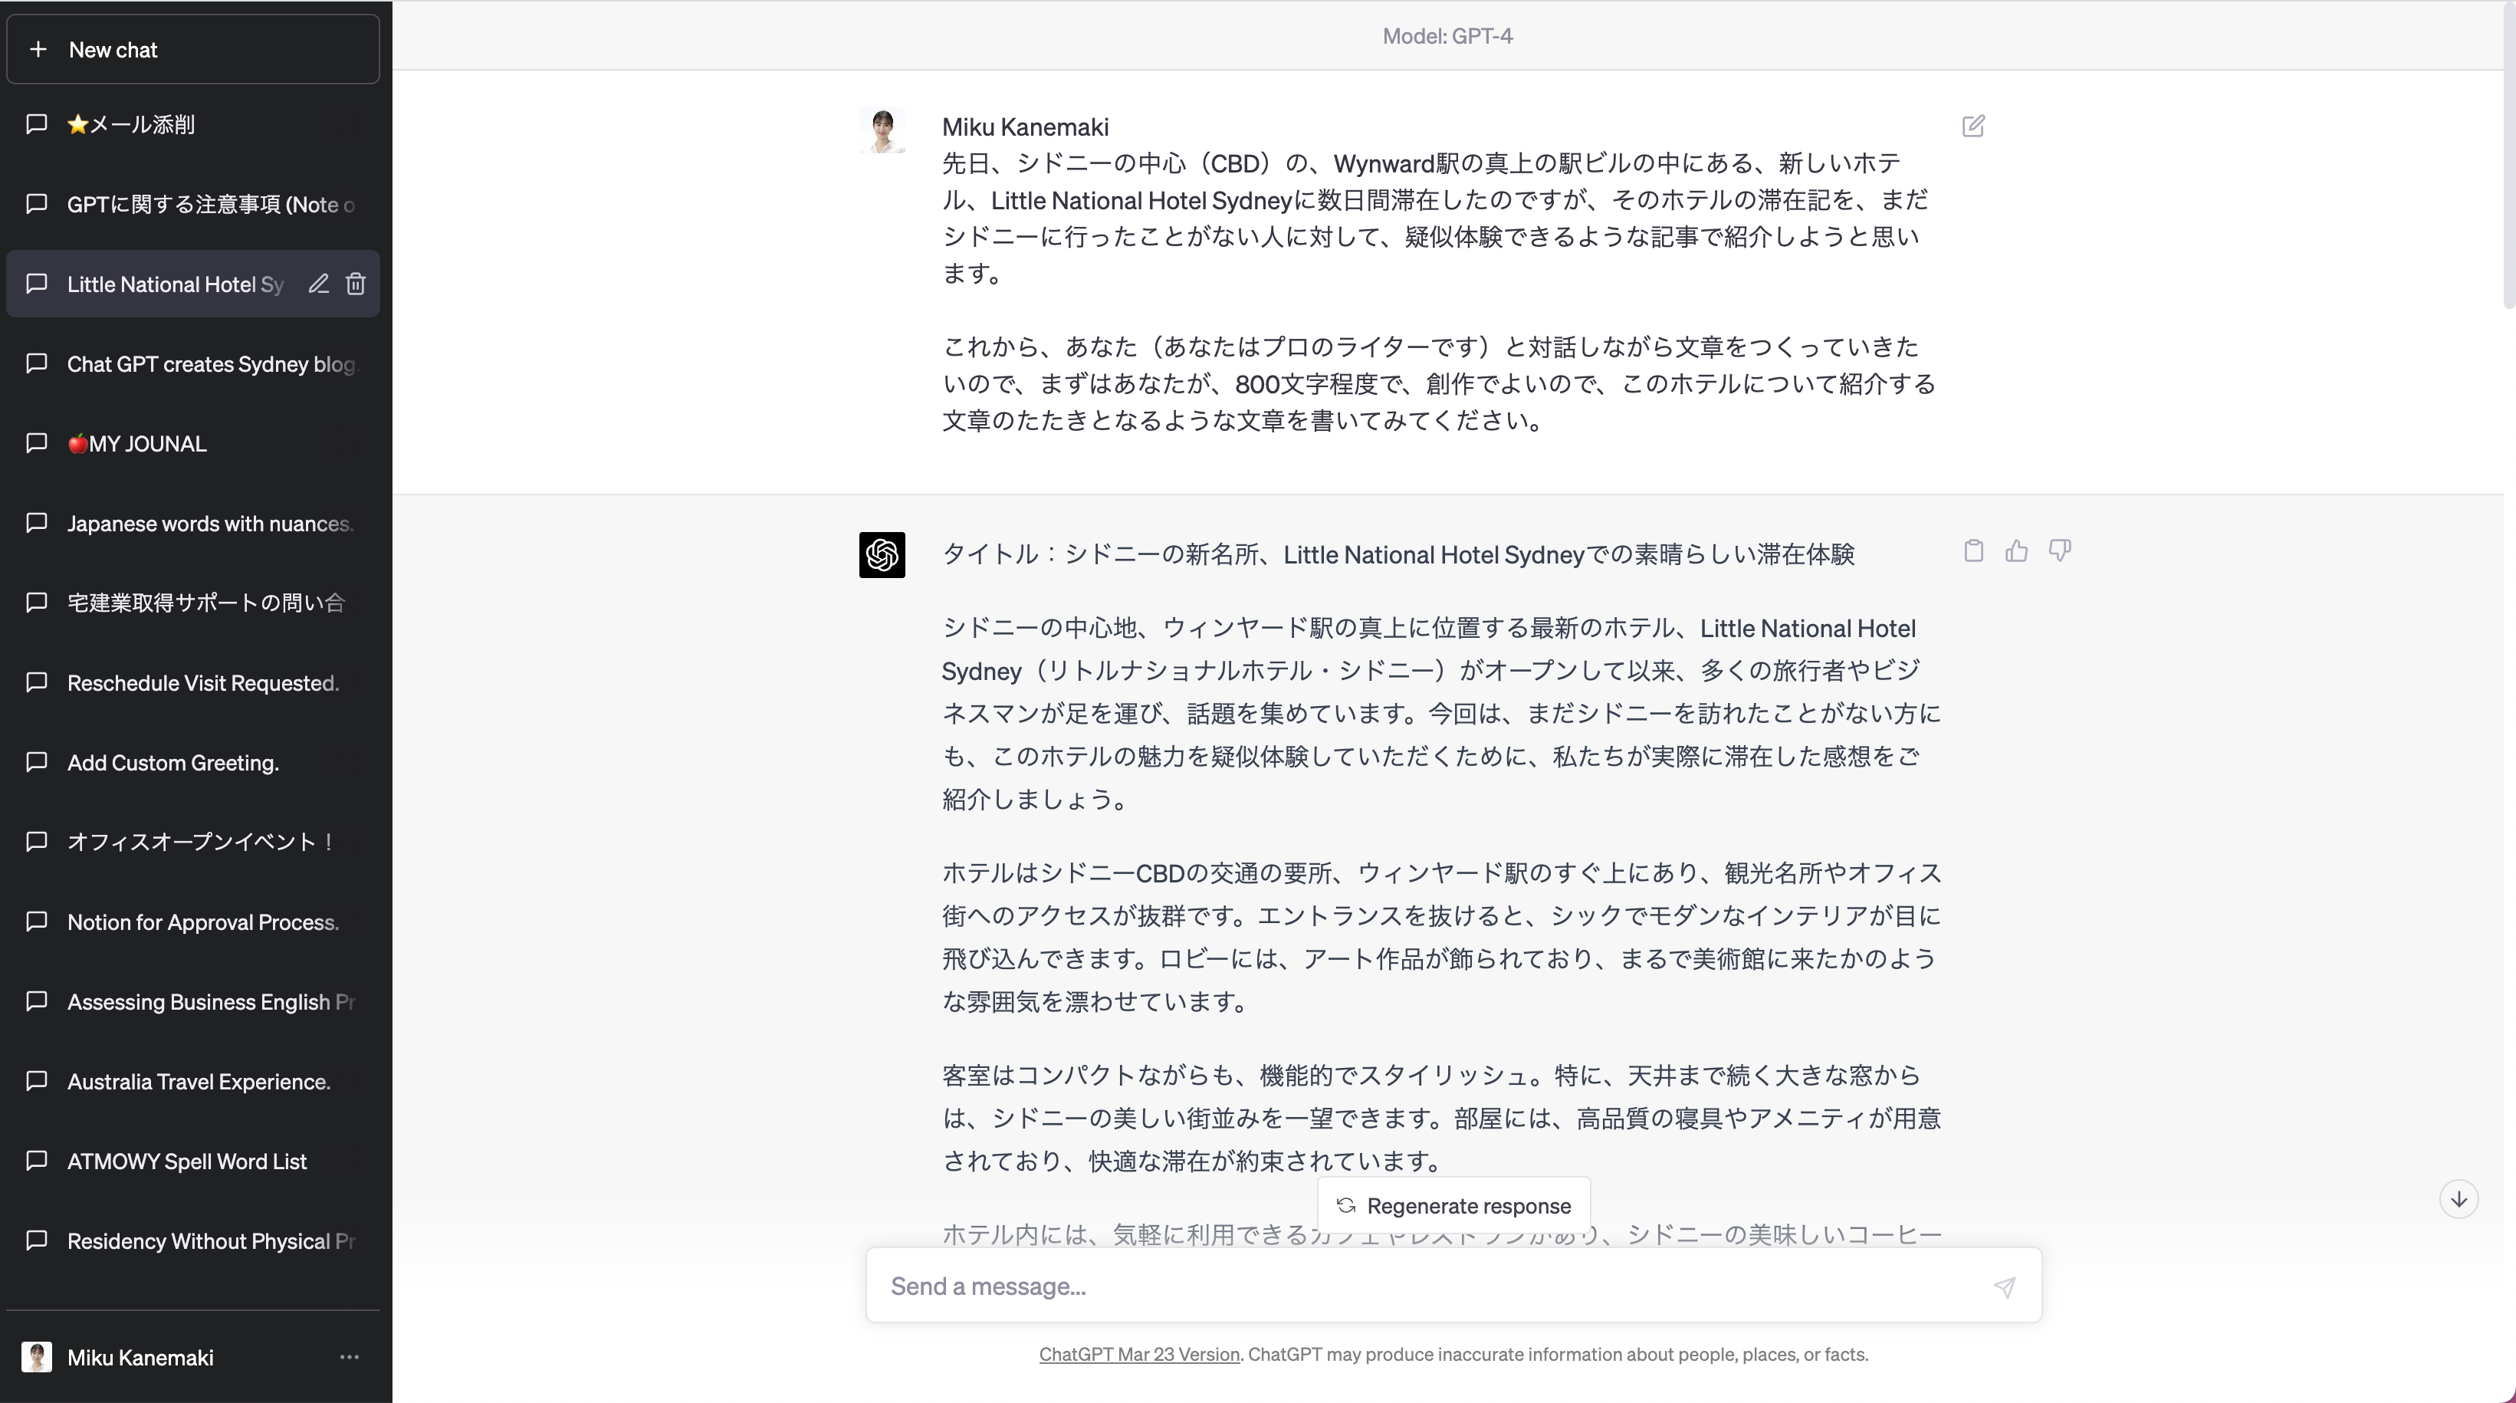Click the chat bubble icon beside GPTに関する注意事項
Viewport: 2516px width, 1403px height.
[x=36, y=203]
